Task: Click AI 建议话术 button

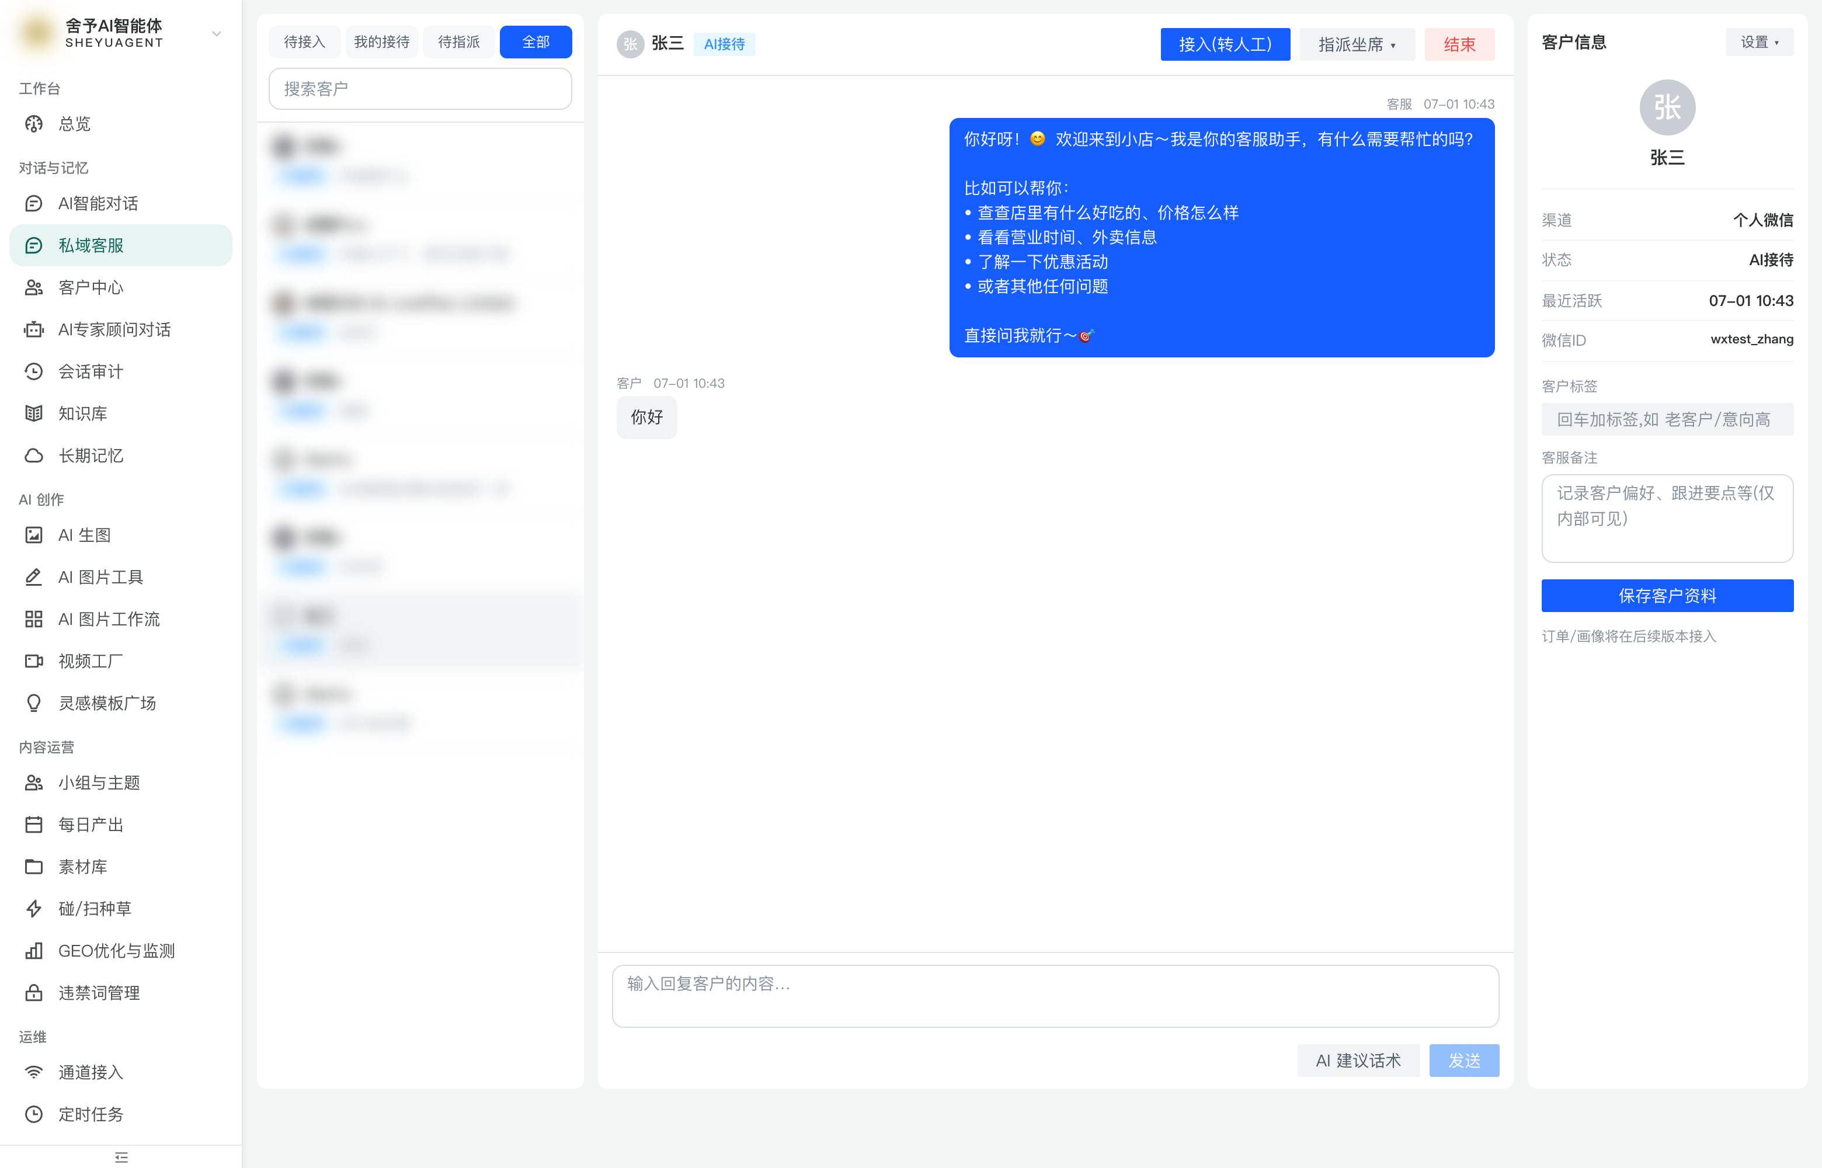Action: (1358, 1061)
